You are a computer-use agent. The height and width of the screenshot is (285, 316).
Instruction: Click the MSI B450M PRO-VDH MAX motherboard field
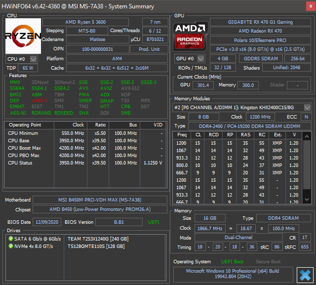tap(100, 200)
